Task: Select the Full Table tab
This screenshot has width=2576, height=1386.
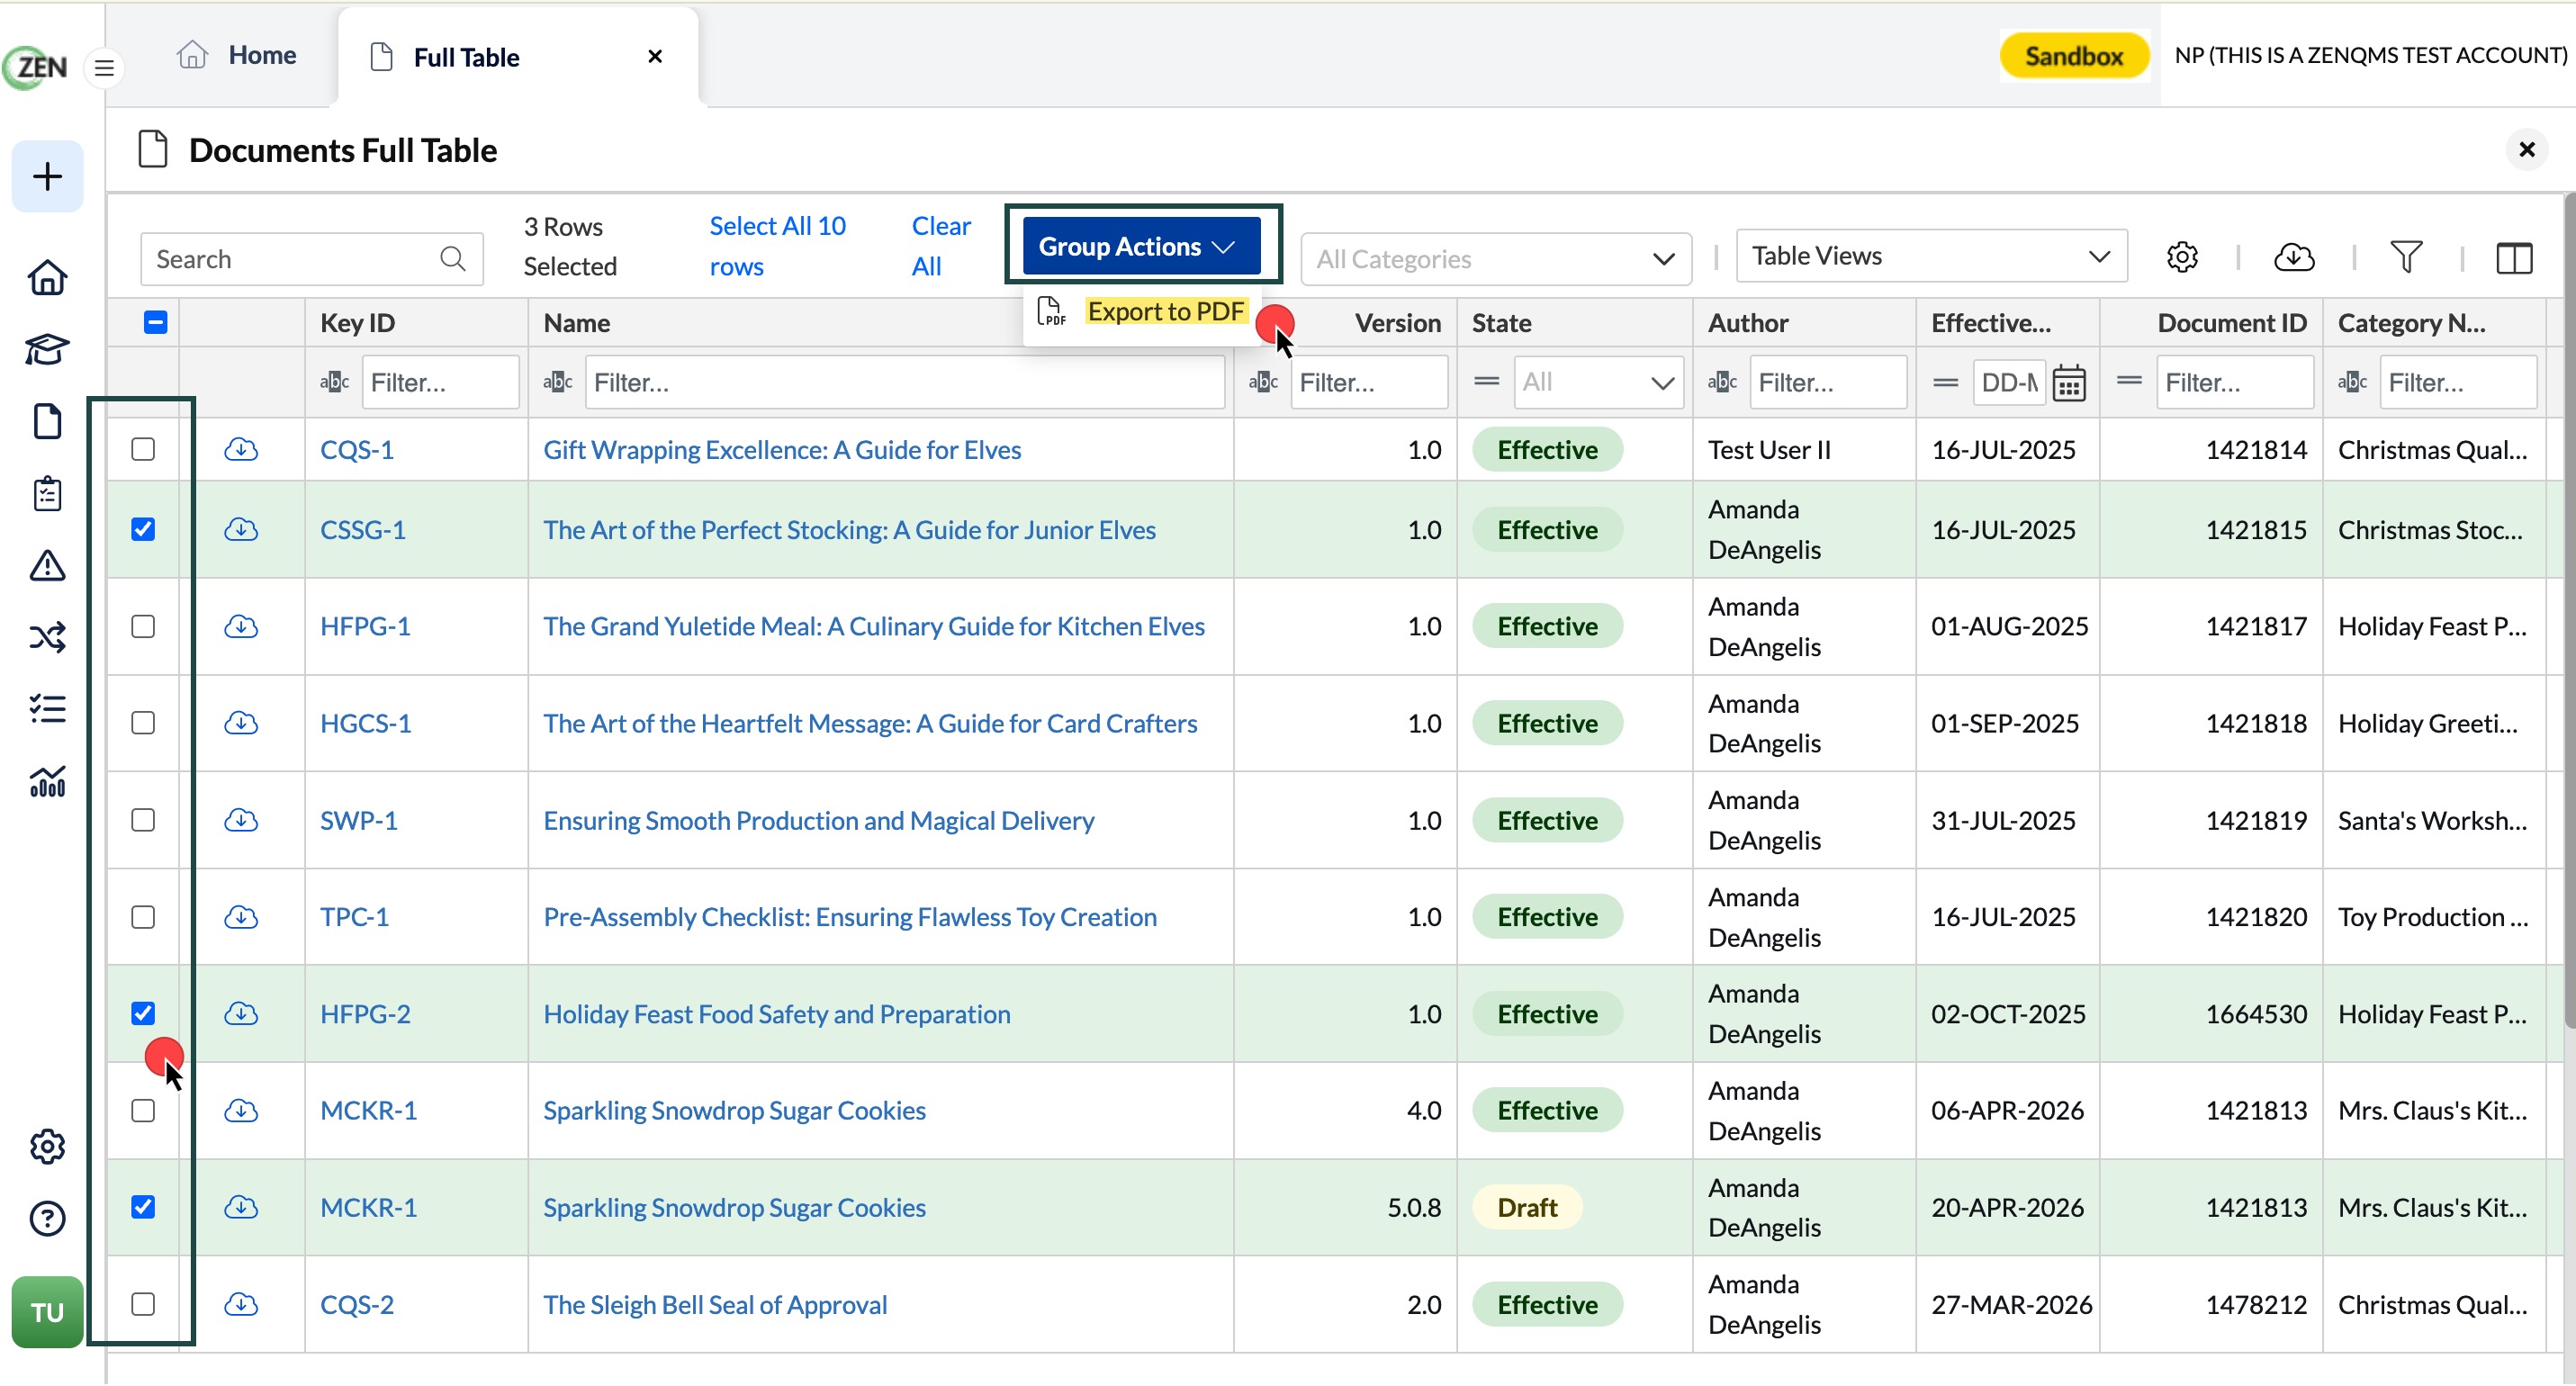Action: click(519, 57)
